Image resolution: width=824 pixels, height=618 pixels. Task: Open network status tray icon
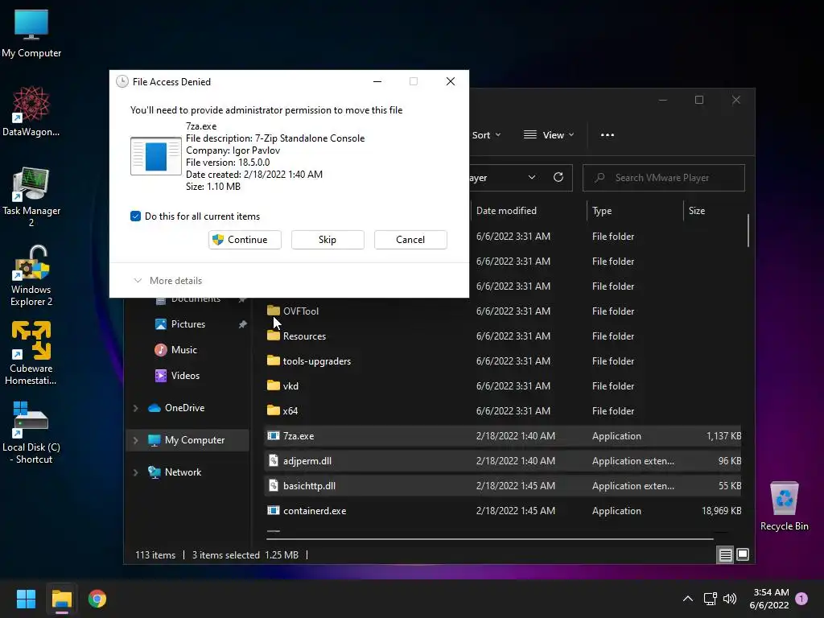click(710, 599)
